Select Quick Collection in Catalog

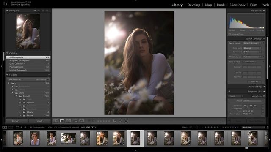28,64
